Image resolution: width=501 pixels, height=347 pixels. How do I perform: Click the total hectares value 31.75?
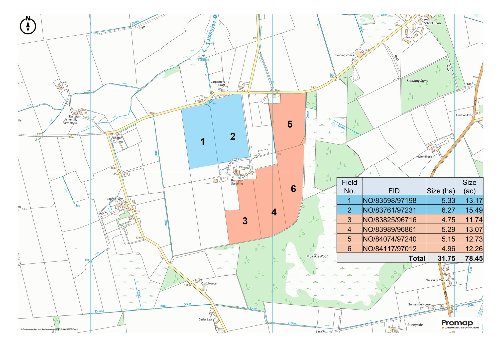click(446, 258)
